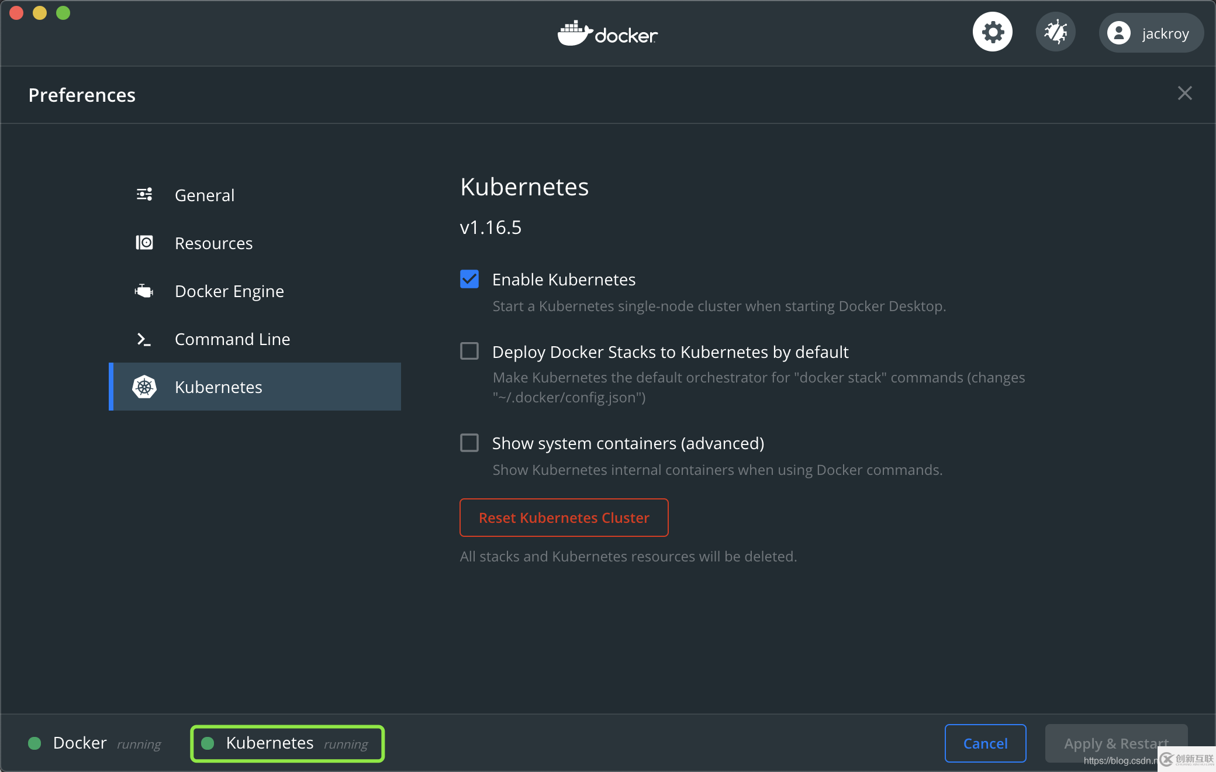The width and height of the screenshot is (1216, 772).
Task: Close the Preferences window with the X
Action: point(1185,93)
